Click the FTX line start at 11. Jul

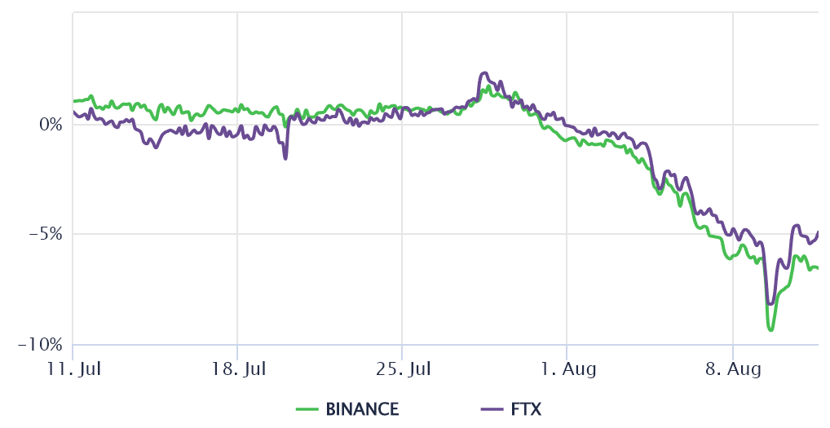pyautogui.click(x=73, y=112)
